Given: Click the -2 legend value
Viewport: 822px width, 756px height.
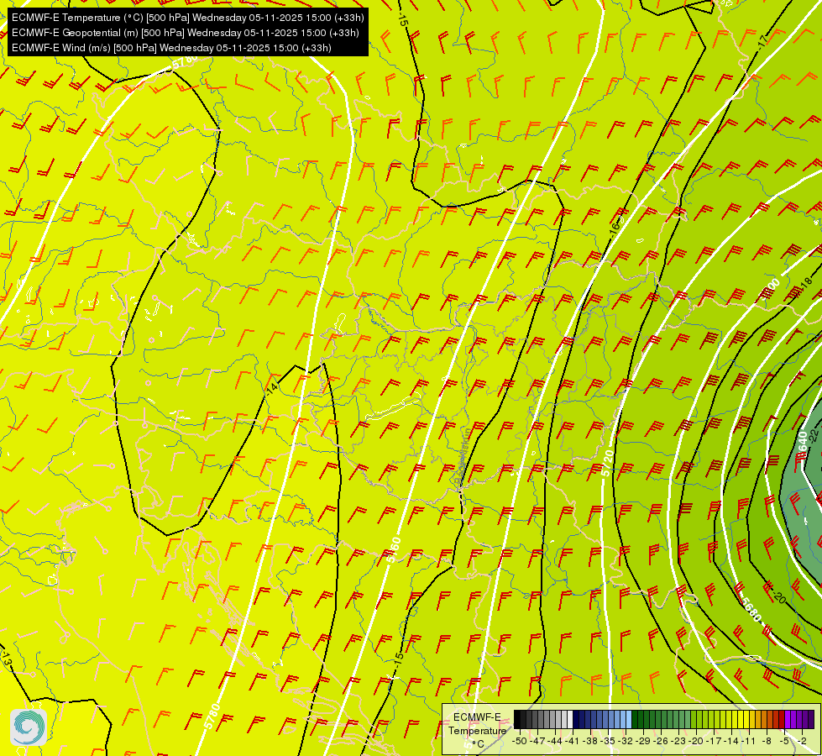Looking at the screenshot, I should pos(804,741).
